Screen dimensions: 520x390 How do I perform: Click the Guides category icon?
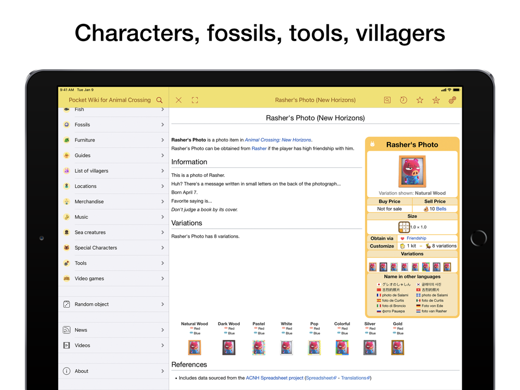tap(67, 155)
